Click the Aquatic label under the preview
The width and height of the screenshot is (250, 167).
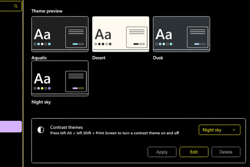tap(39, 58)
